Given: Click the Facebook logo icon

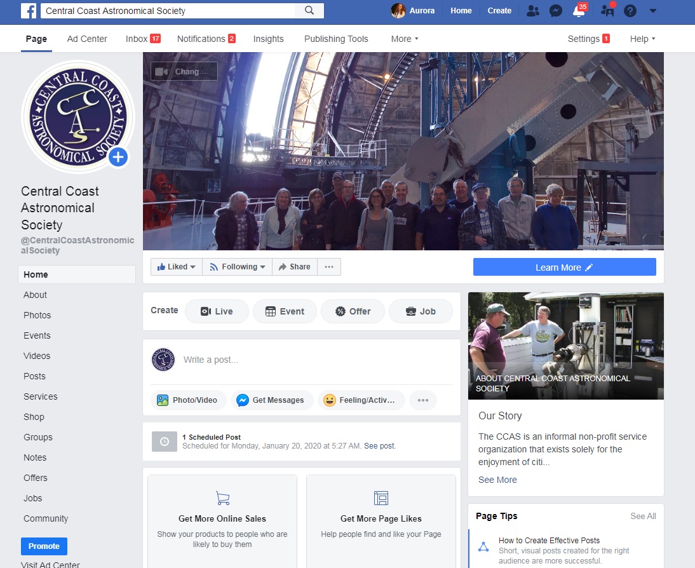Looking at the screenshot, I should 29,11.
